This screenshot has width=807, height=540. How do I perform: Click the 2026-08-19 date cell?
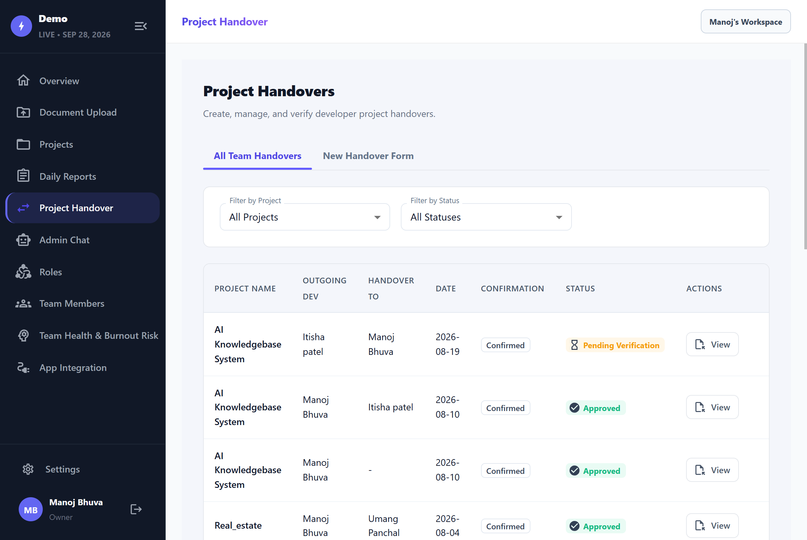pos(447,345)
